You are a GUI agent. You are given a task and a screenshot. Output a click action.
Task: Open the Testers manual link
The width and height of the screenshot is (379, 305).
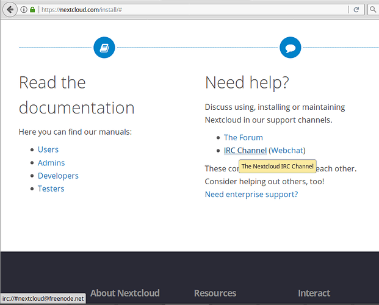tap(51, 188)
